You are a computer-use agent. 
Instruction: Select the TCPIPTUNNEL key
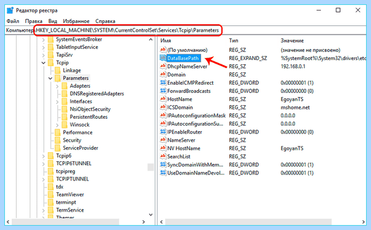(x=72, y=179)
